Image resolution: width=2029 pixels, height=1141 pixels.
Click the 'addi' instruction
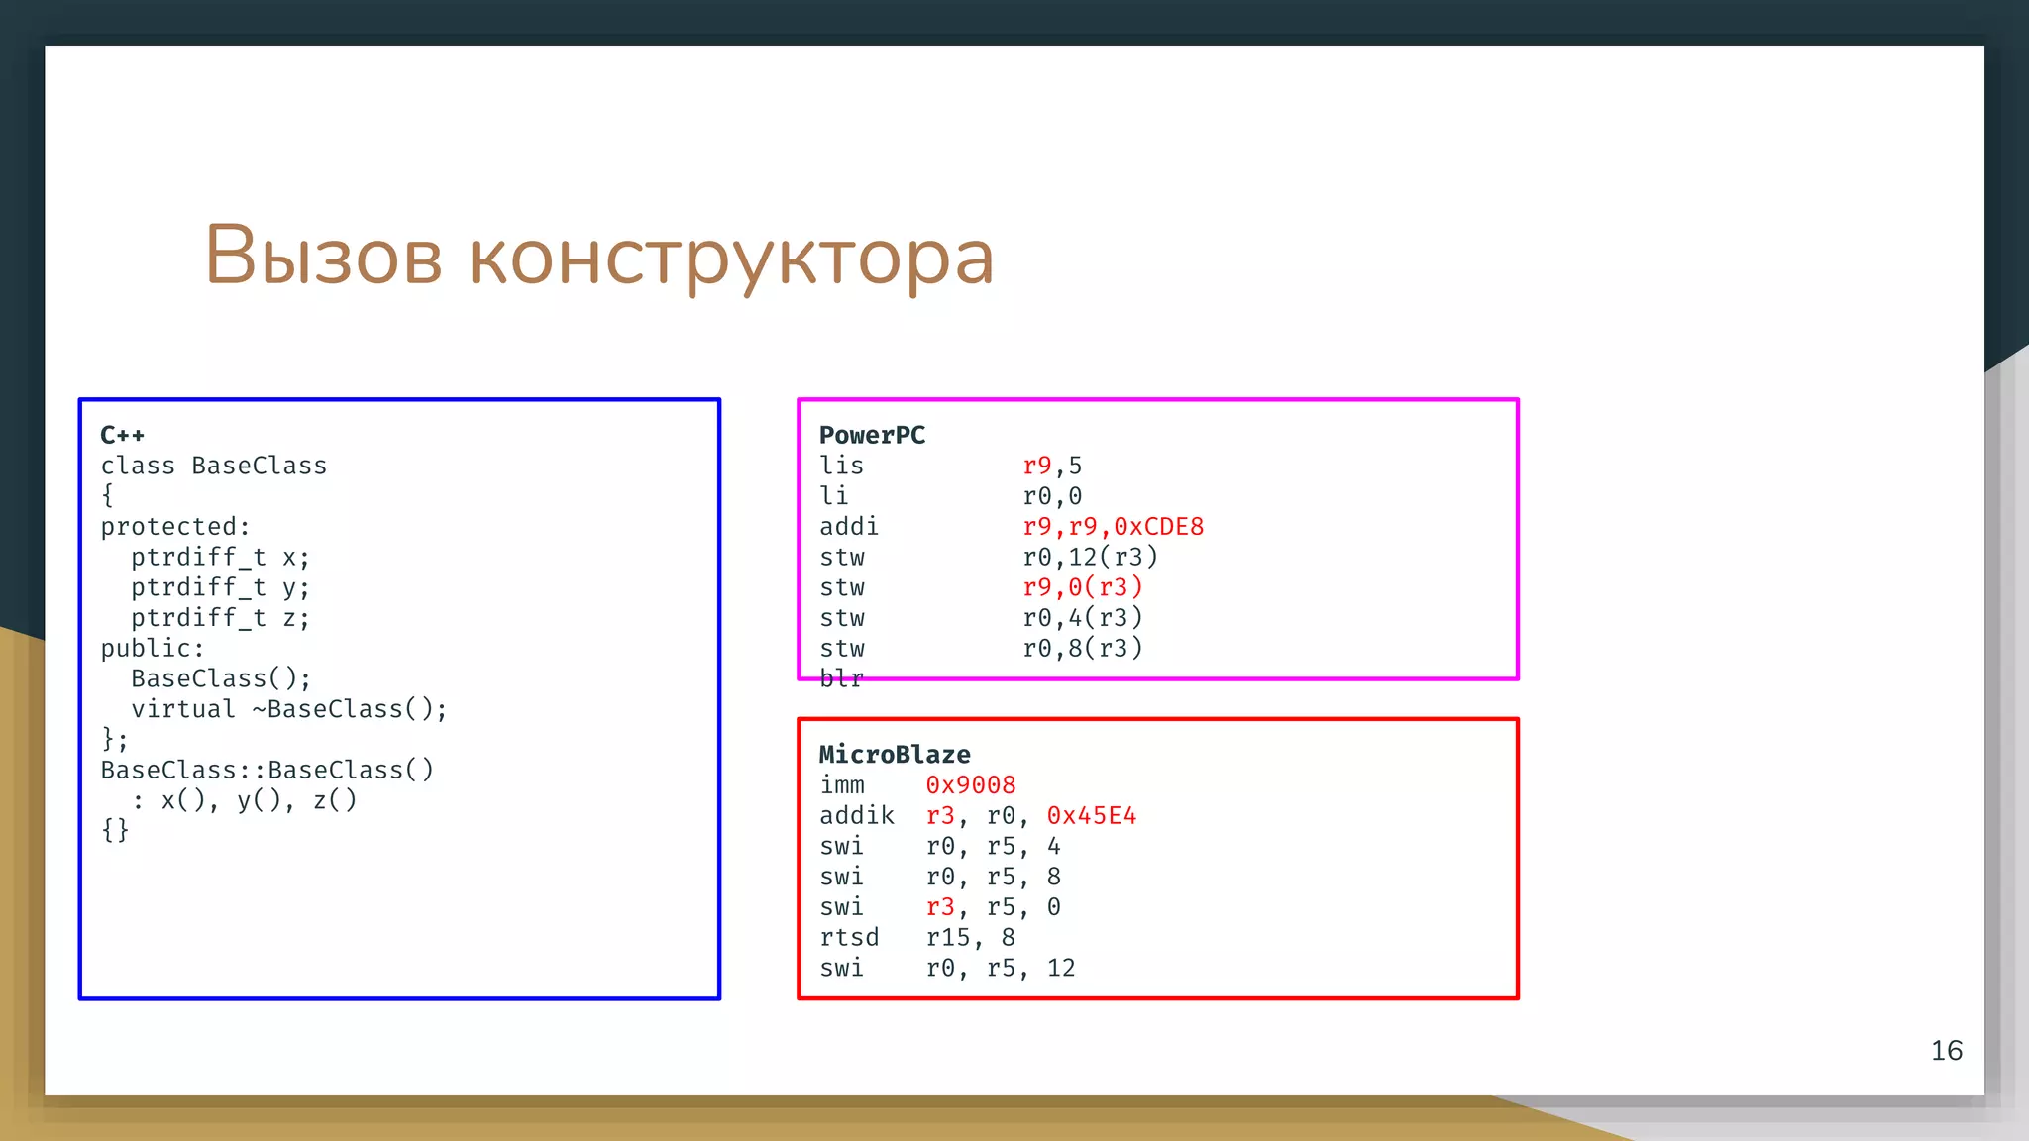(x=849, y=527)
